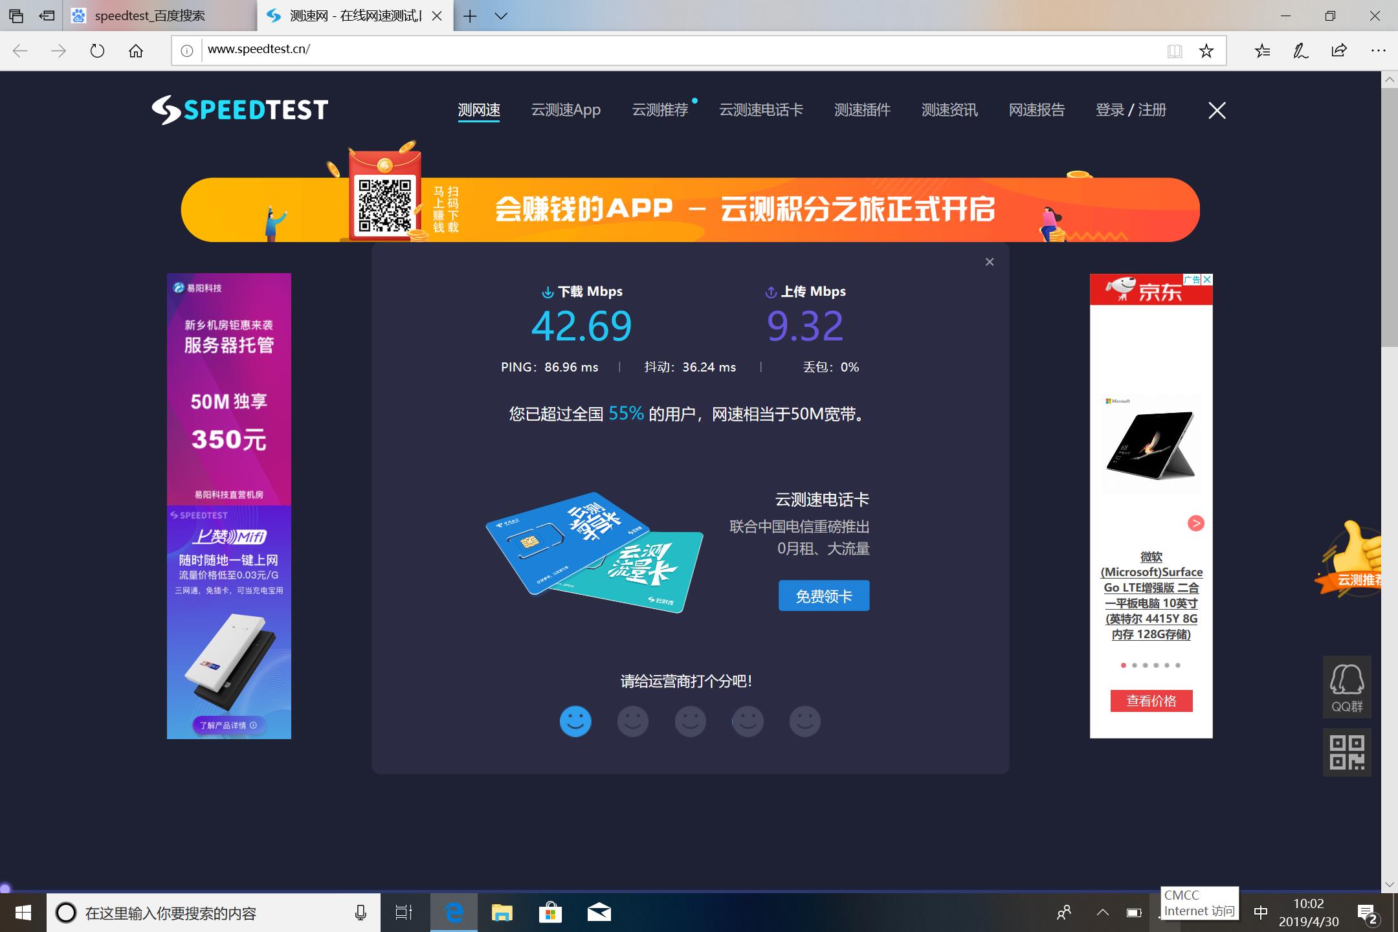Expand the tab list chevron
This screenshot has width=1398, height=932.
pyautogui.click(x=500, y=16)
